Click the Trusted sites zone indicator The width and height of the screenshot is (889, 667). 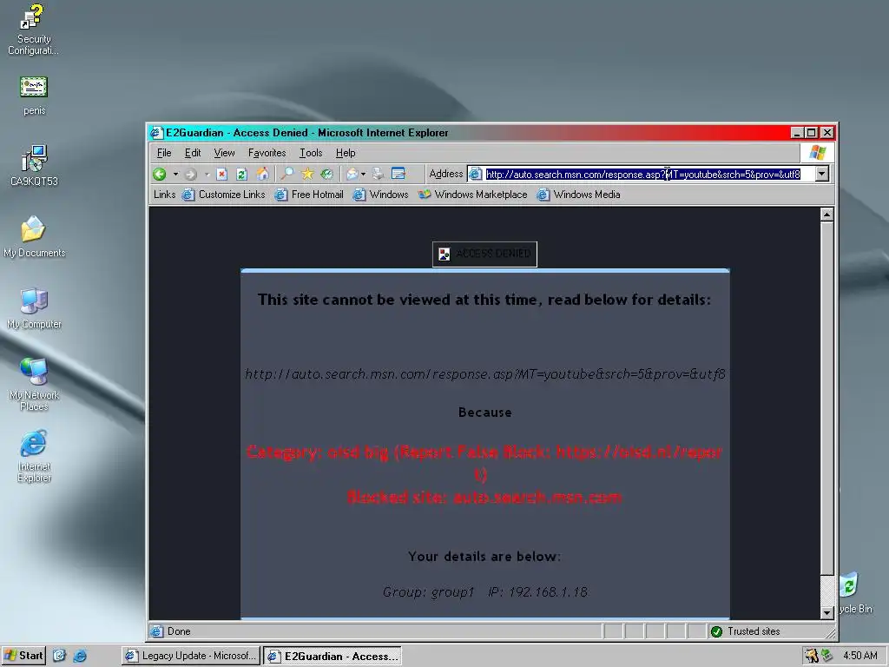pos(745,631)
